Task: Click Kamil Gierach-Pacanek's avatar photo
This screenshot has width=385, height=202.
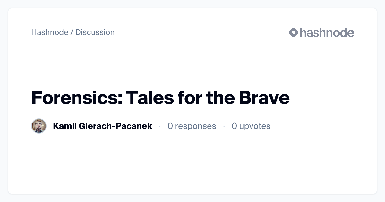Action: tap(39, 126)
